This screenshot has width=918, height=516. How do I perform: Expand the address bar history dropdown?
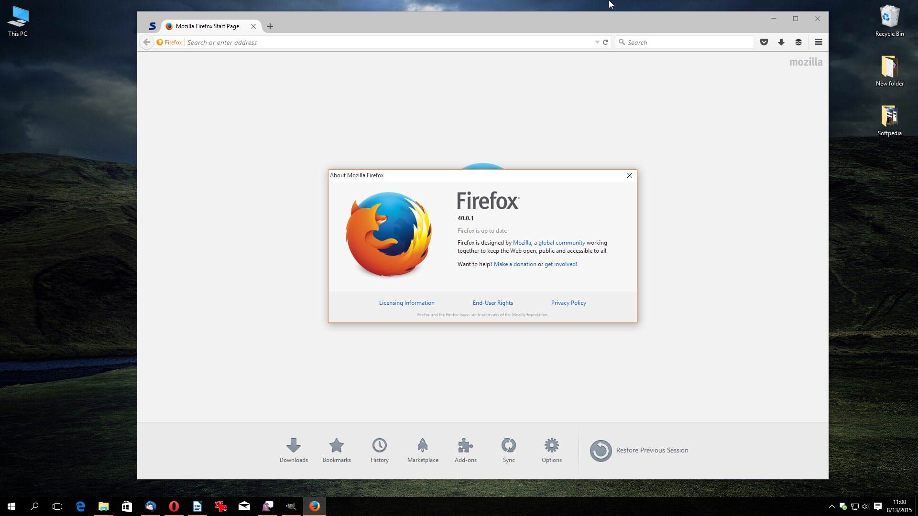[597, 43]
